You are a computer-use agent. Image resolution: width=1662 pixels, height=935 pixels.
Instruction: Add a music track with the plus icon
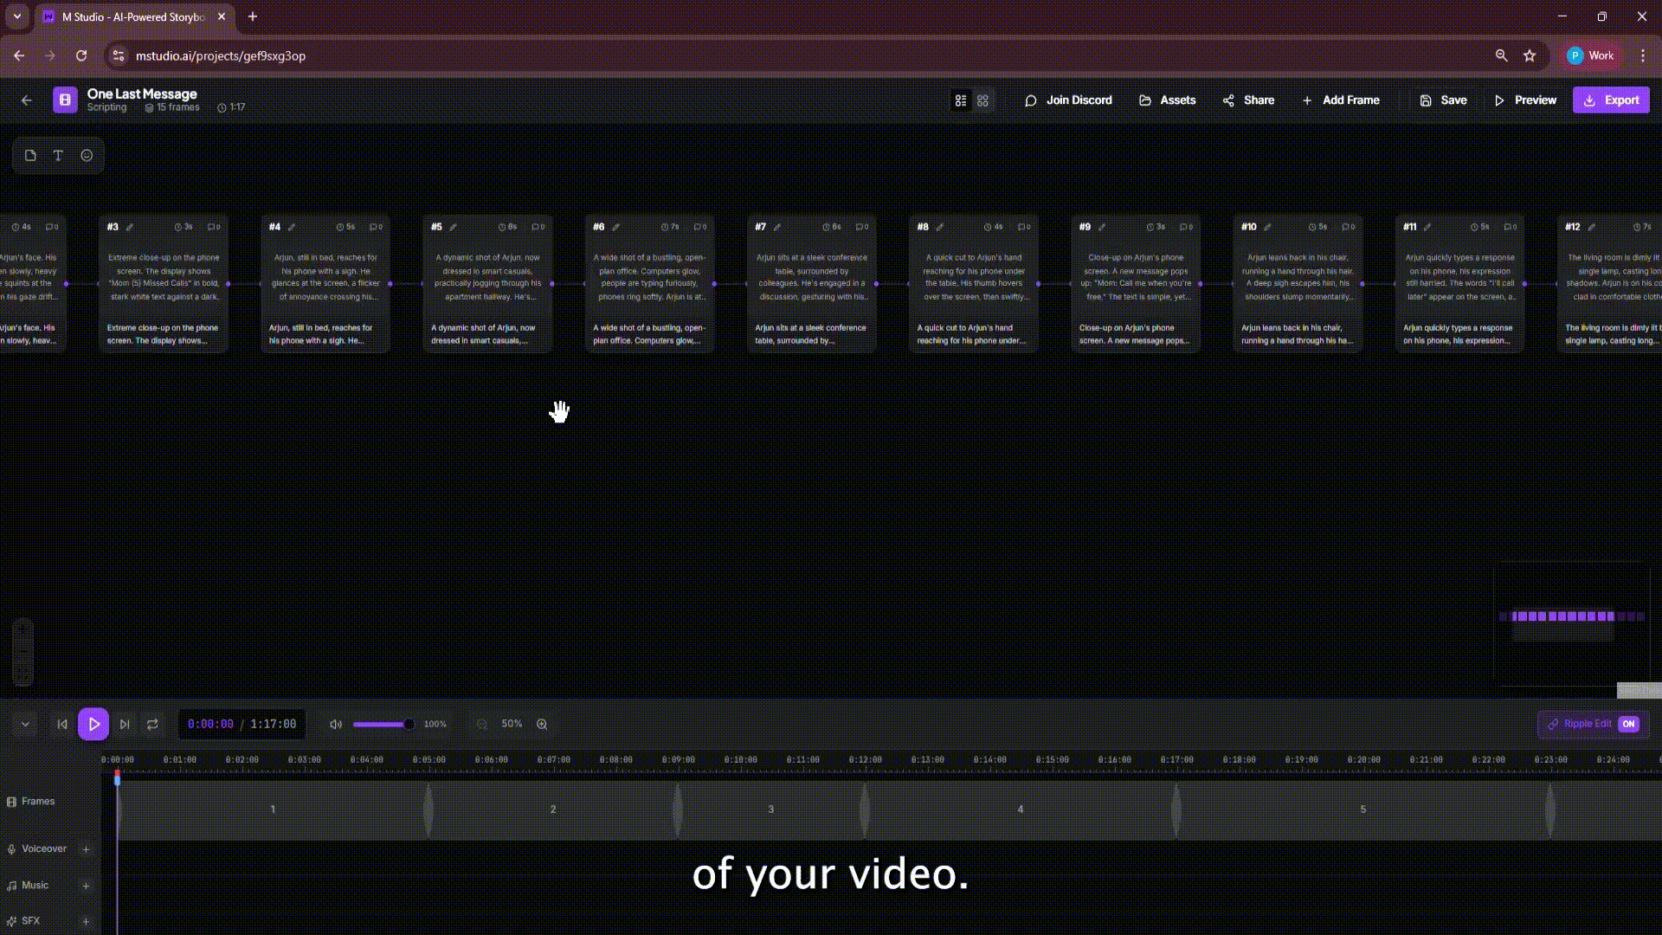86,886
